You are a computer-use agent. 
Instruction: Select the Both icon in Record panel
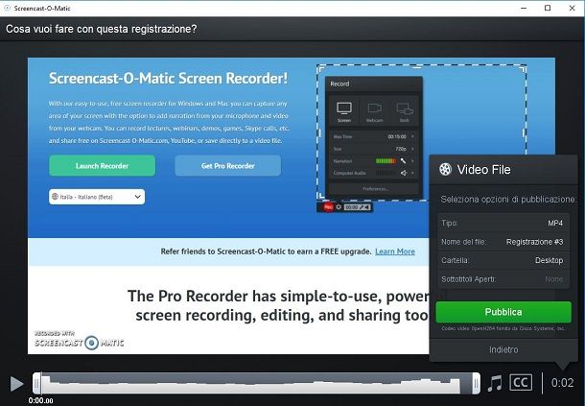(x=405, y=111)
